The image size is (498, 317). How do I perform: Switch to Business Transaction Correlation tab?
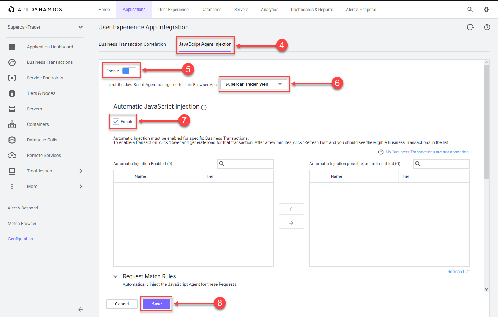[x=132, y=44]
